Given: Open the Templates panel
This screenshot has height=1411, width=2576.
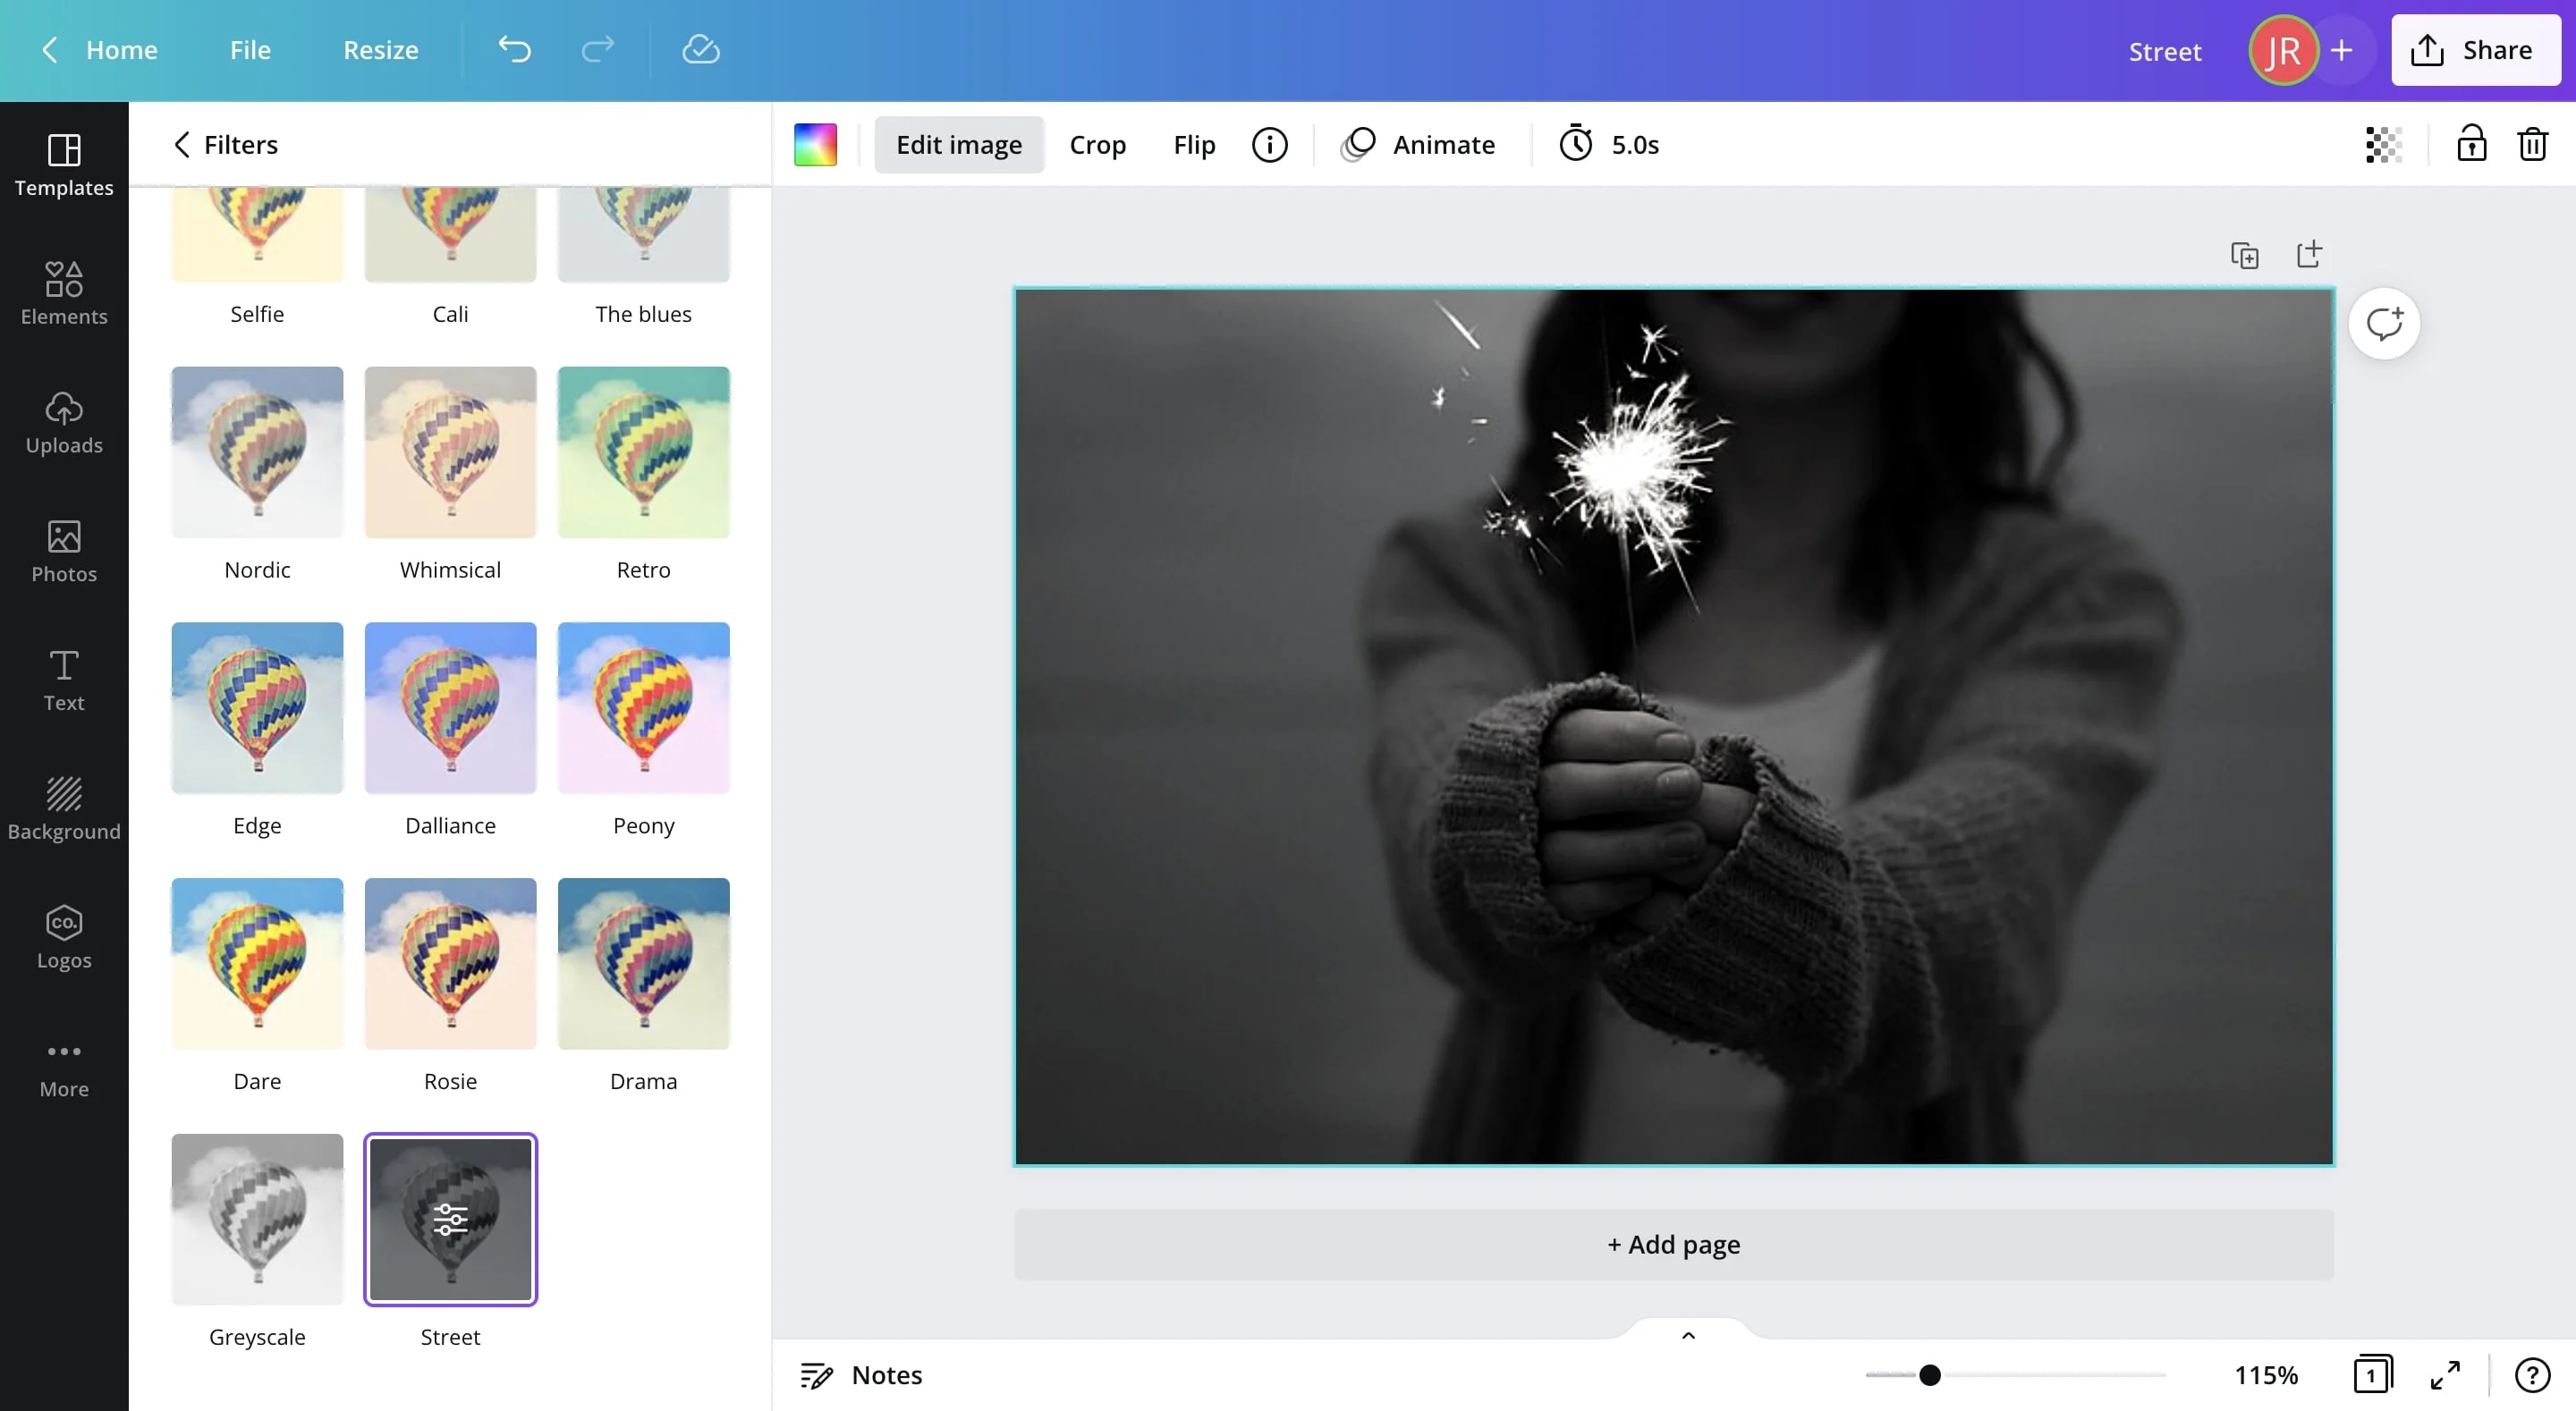Looking at the screenshot, I should [x=64, y=165].
